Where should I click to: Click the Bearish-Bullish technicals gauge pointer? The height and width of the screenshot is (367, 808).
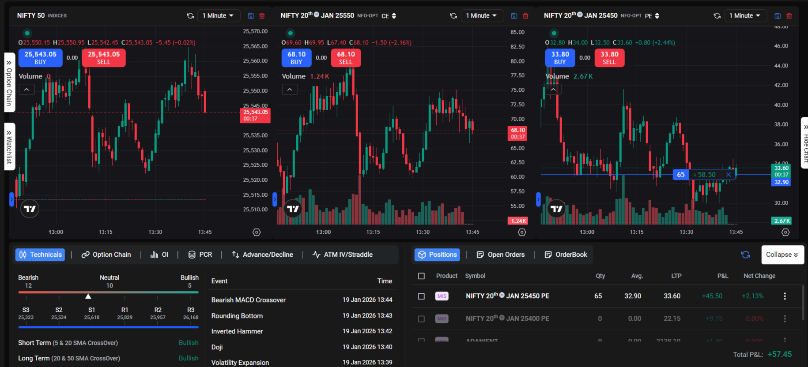(x=88, y=296)
